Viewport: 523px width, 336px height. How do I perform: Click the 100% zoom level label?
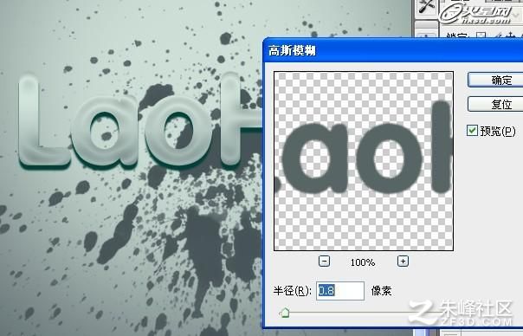(363, 262)
